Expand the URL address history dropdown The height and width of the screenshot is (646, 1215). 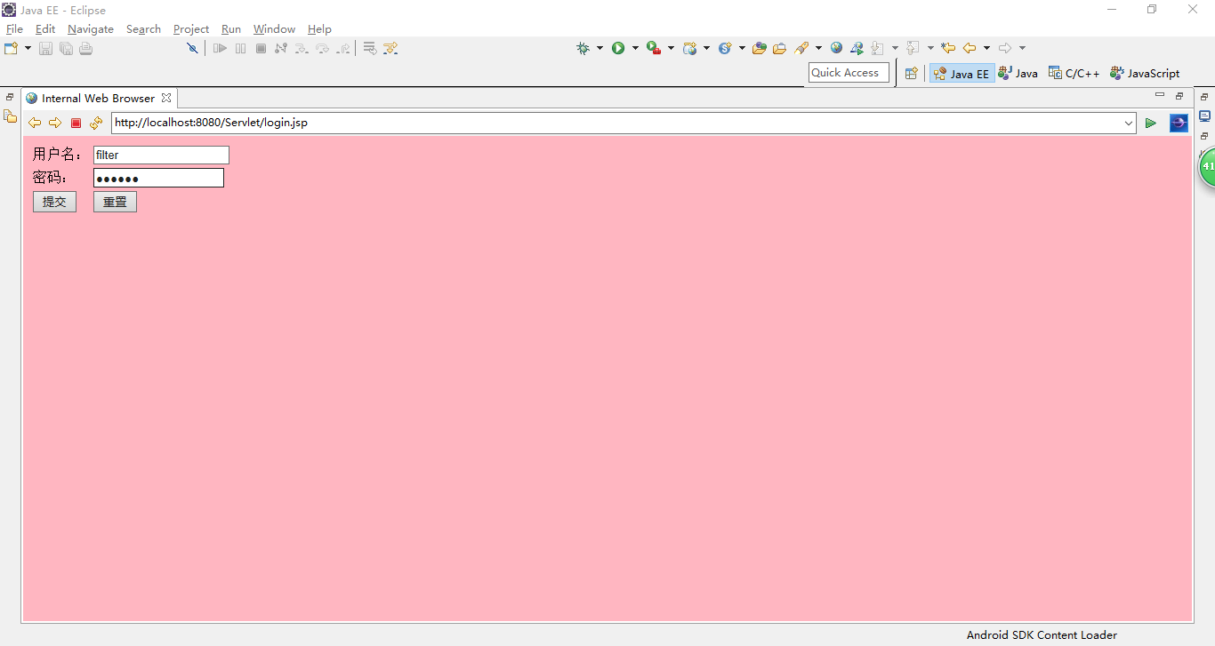pyautogui.click(x=1129, y=123)
